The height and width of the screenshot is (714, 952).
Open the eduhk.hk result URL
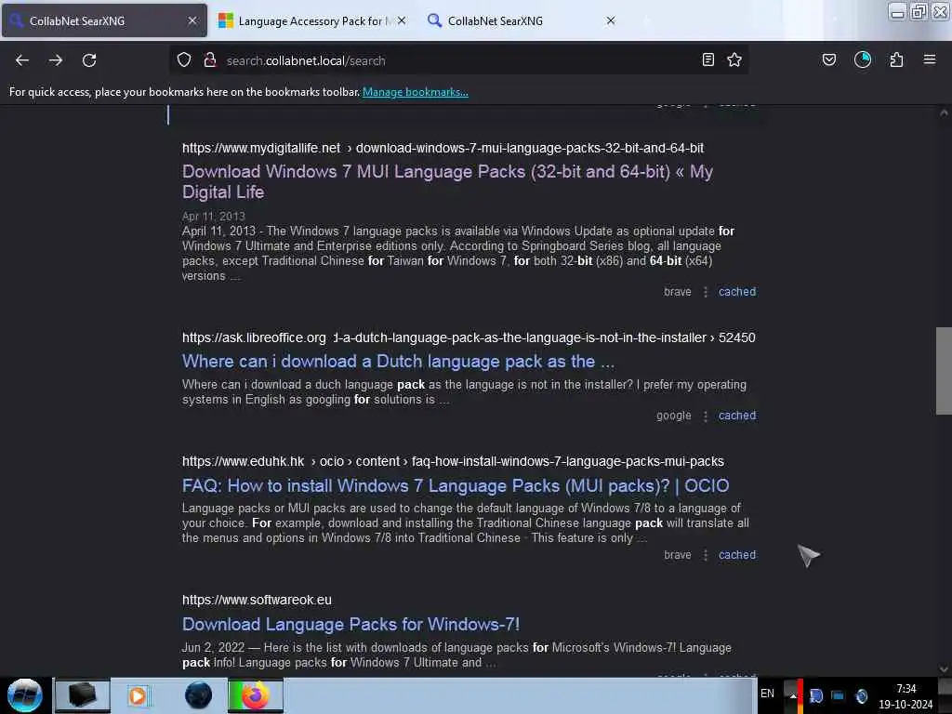[x=453, y=461]
